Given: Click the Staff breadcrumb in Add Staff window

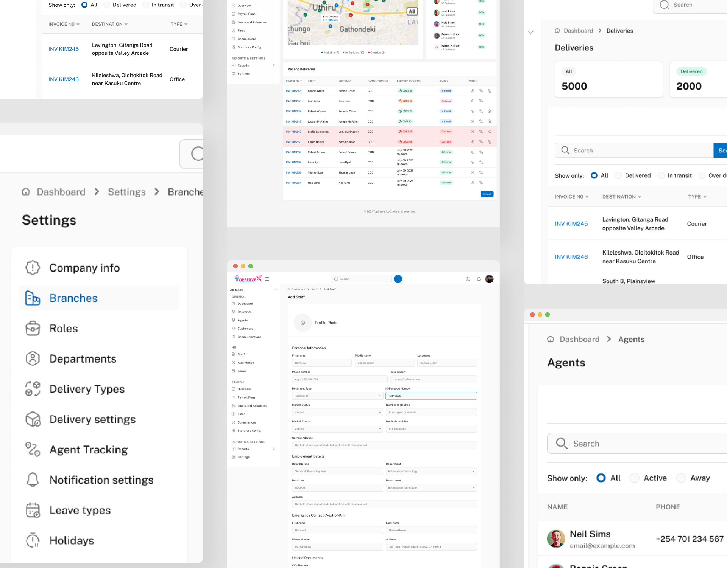Looking at the screenshot, I should tap(314, 289).
